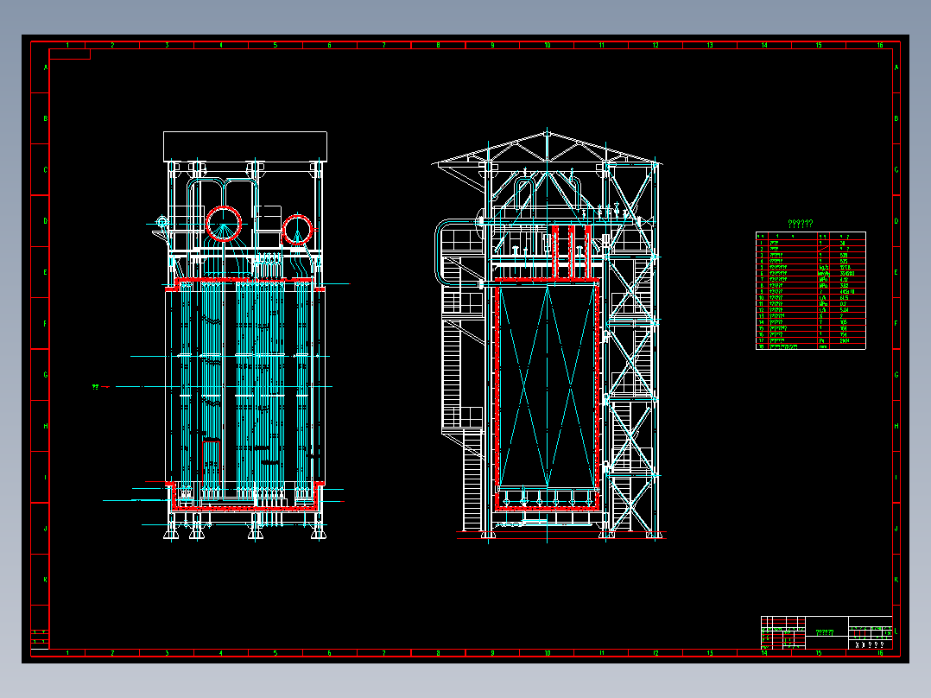Click zone number "12" on the bottom border
This screenshot has width=931, height=698.
(x=655, y=653)
